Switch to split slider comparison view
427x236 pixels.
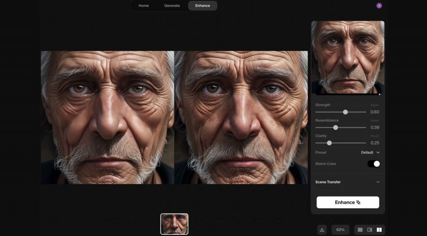coord(369,230)
